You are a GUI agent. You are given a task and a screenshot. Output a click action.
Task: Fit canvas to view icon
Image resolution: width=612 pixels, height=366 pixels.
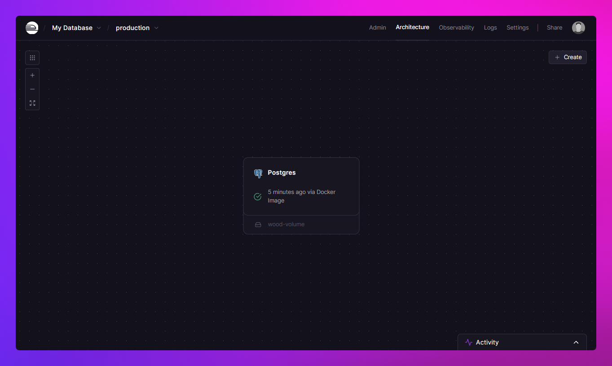[32, 103]
